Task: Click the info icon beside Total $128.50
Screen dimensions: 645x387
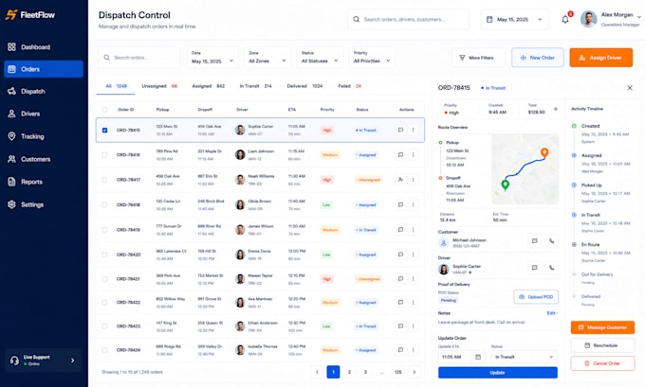Action: point(556,109)
